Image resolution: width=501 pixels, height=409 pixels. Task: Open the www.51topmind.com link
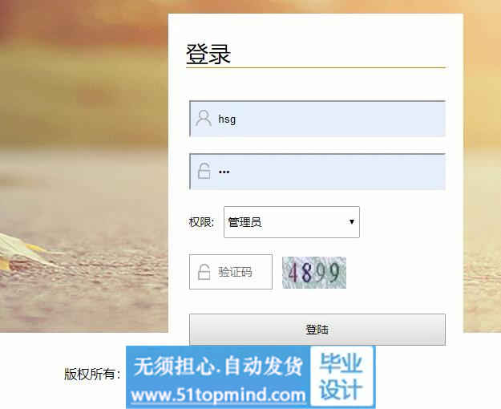(218, 395)
